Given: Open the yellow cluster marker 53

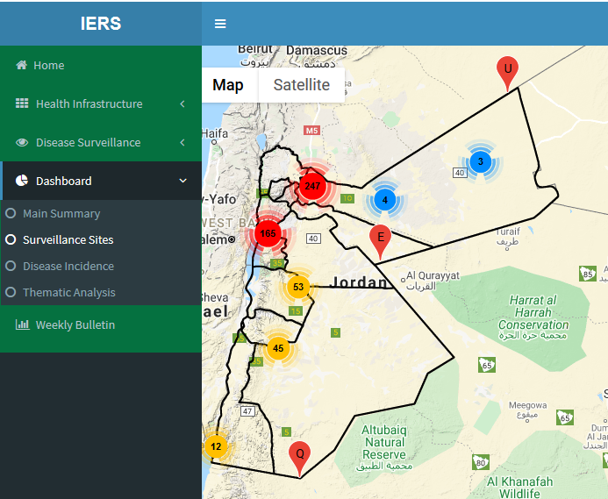Looking at the screenshot, I should (x=297, y=287).
